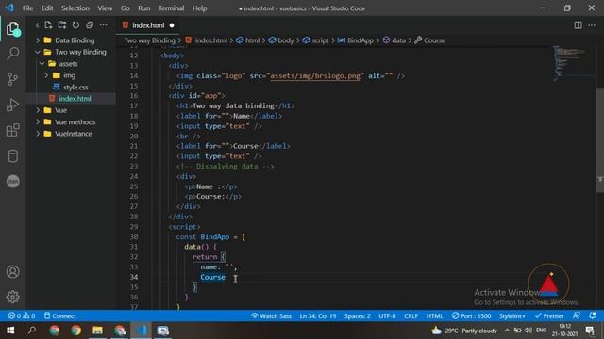Viewport: 604px width, 339px height.
Task: Open the Manage gear icon
Action: click(x=12, y=297)
